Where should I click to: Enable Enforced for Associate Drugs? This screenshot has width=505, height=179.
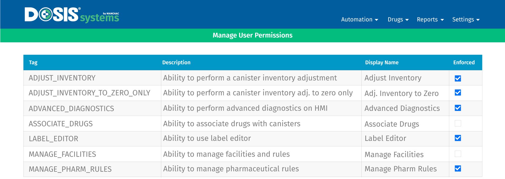coord(458,123)
